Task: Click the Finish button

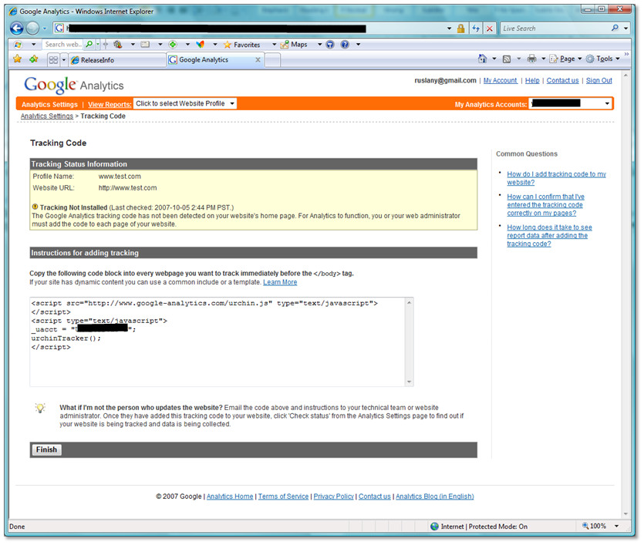Action: [46, 449]
